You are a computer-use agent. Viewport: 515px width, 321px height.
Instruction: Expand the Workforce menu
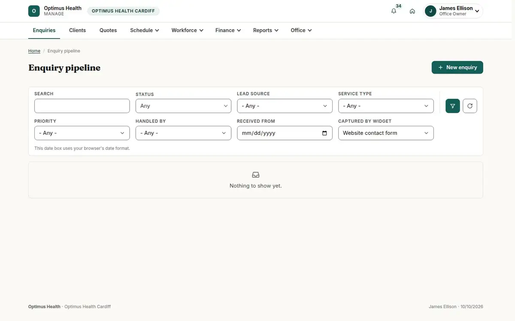pos(187,30)
